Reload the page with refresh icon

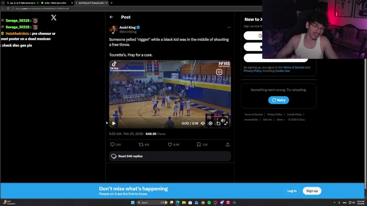coord(8,9)
